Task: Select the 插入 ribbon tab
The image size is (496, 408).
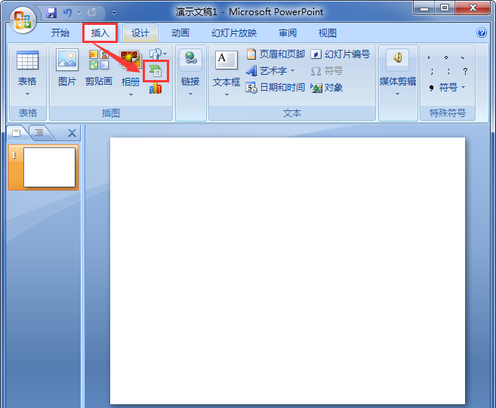Action: coord(100,33)
